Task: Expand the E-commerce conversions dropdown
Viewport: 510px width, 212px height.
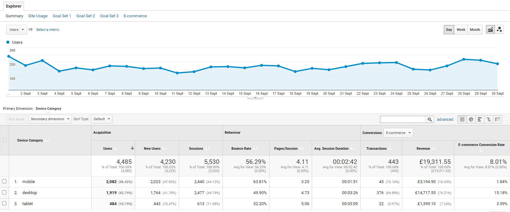Action: pos(398,133)
